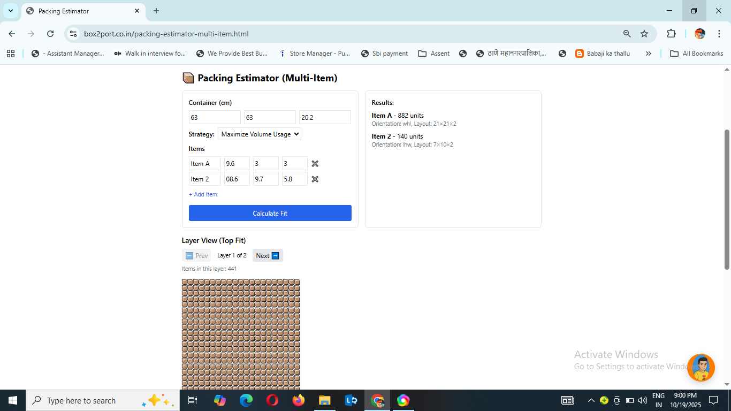Open Windows Start menu
731x411 pixels.
(x=12, y=400)
